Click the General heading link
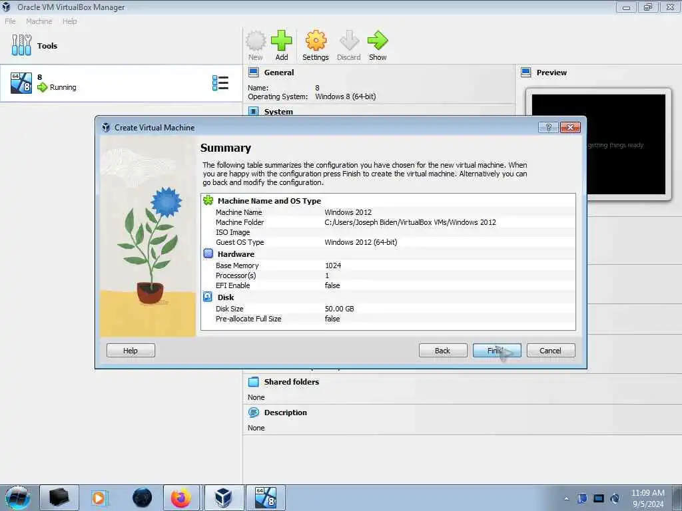 279,72
